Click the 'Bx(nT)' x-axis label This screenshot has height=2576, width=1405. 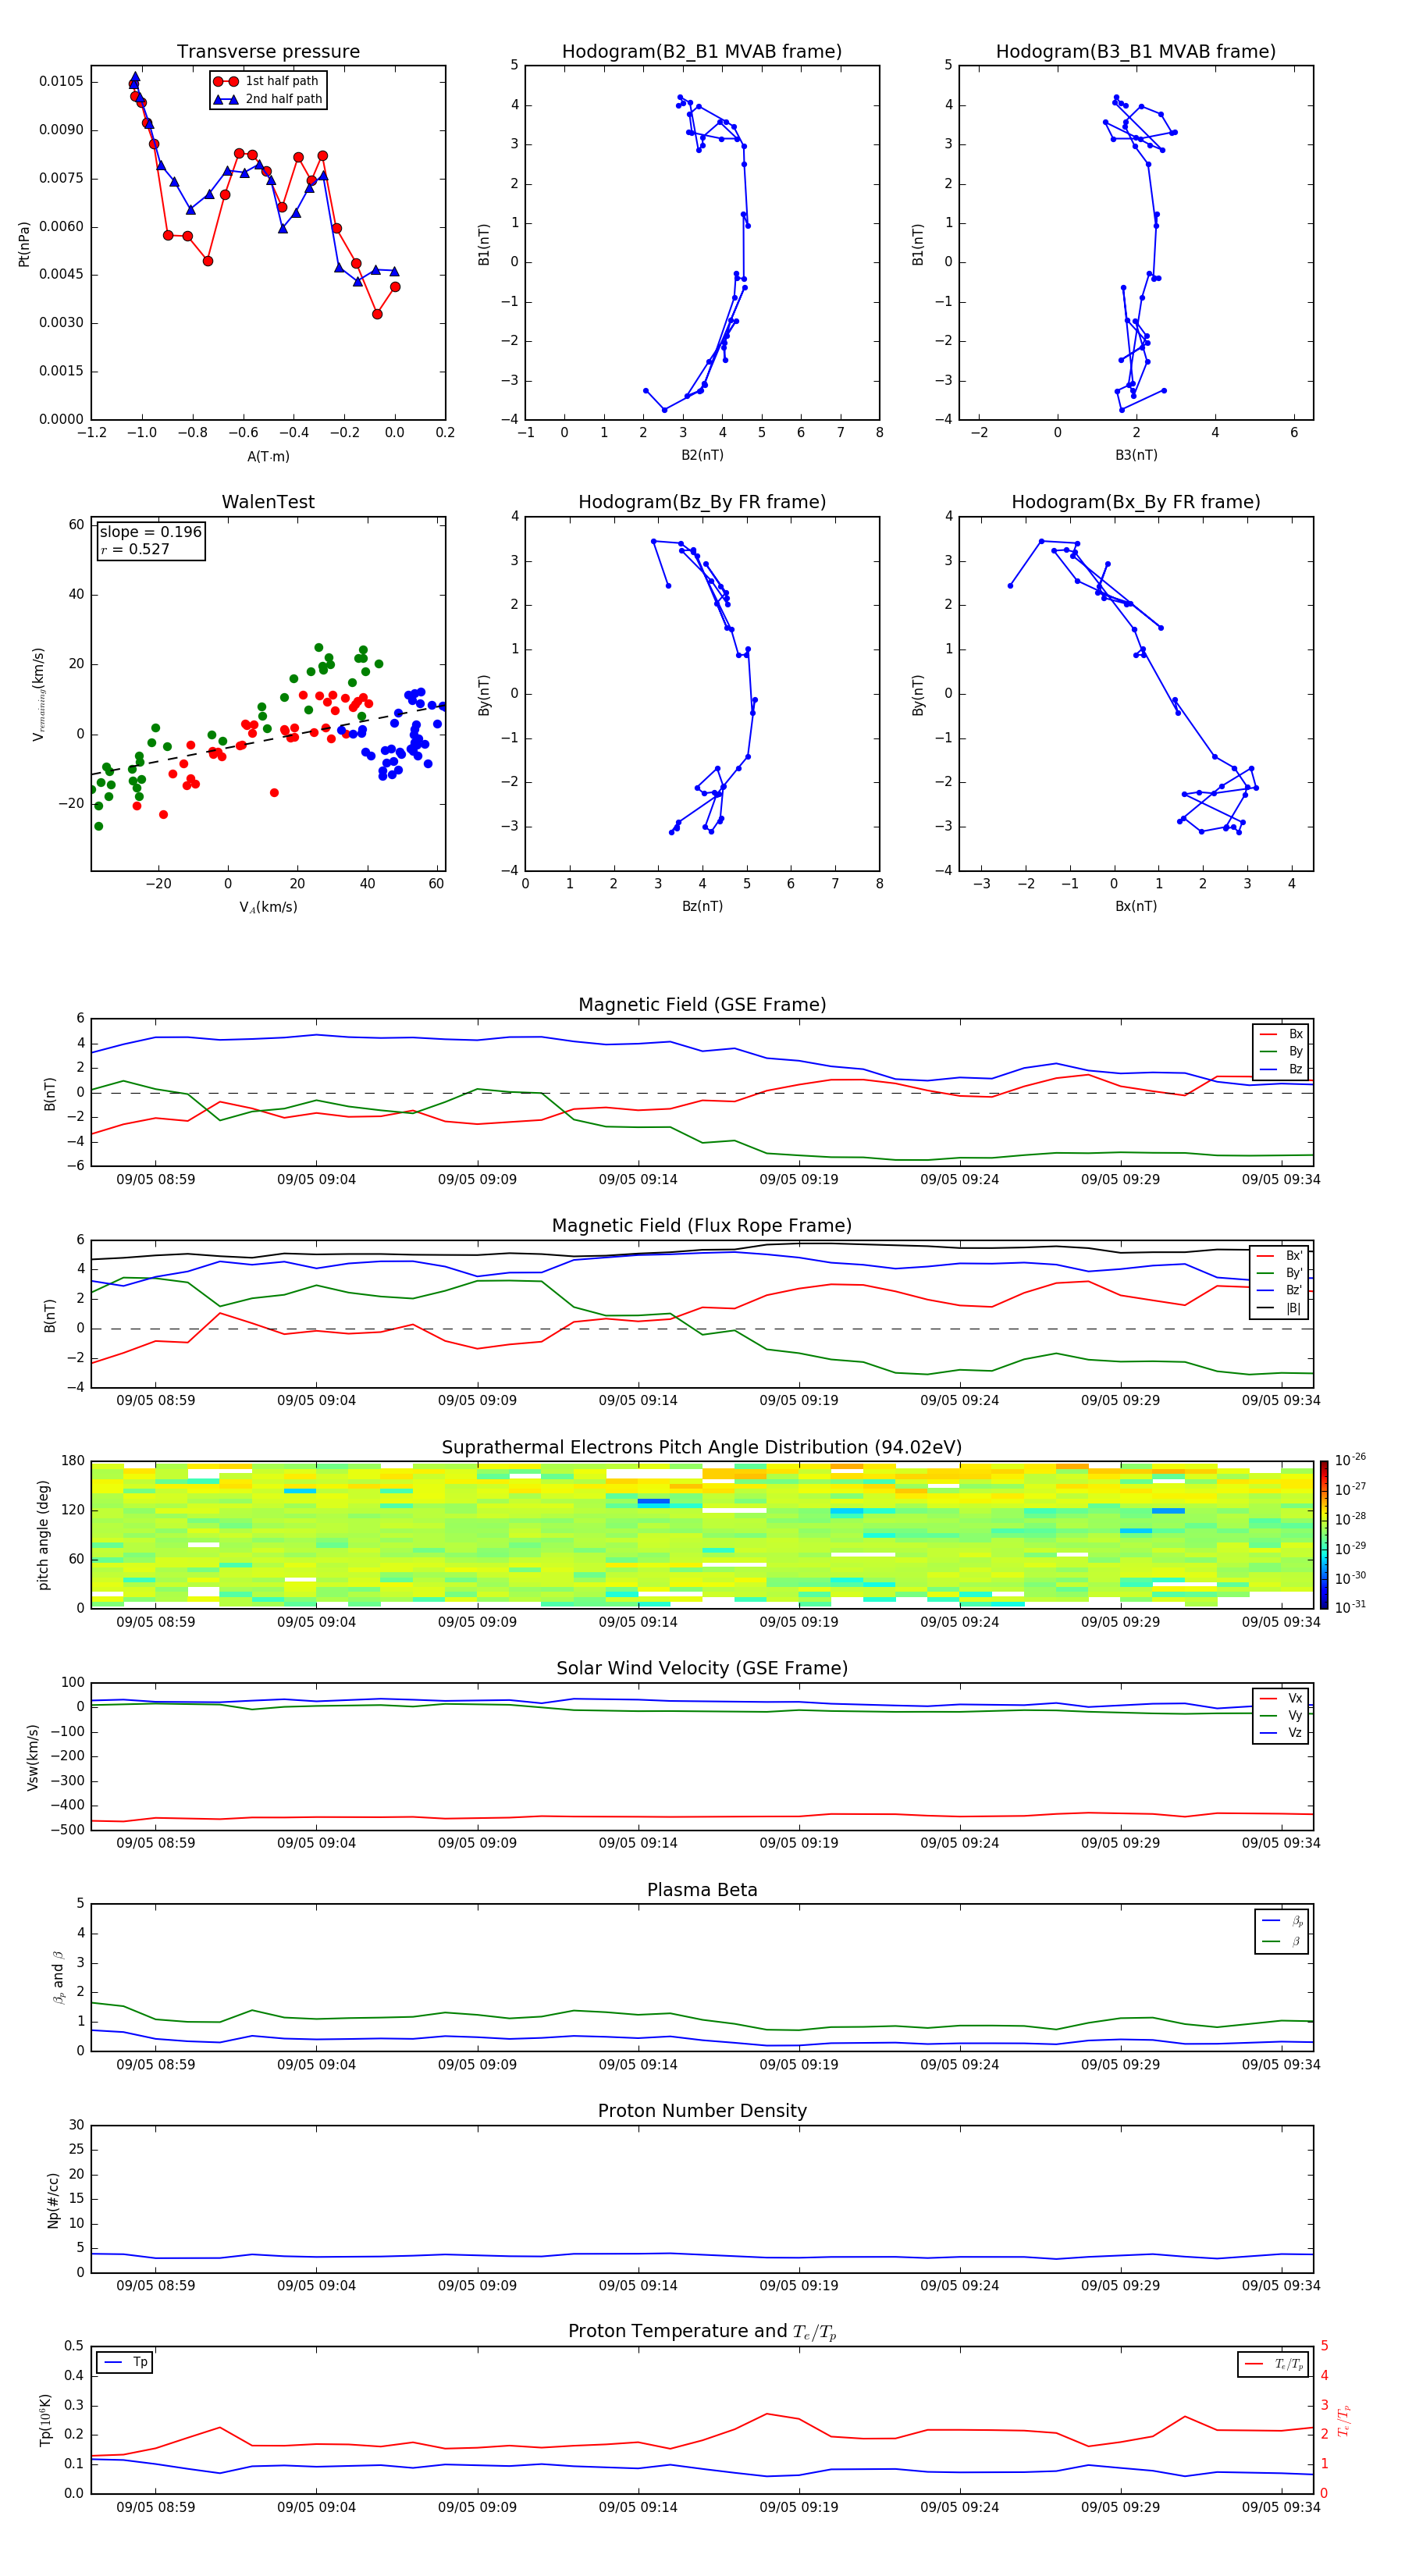pyautogui.click(x=1136, y=906)
